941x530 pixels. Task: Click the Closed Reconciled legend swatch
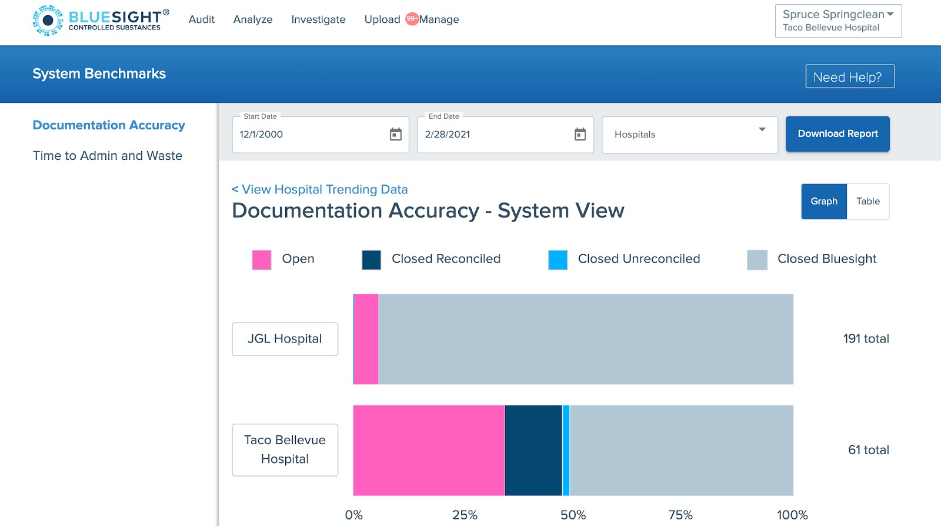tap(372, 260)
